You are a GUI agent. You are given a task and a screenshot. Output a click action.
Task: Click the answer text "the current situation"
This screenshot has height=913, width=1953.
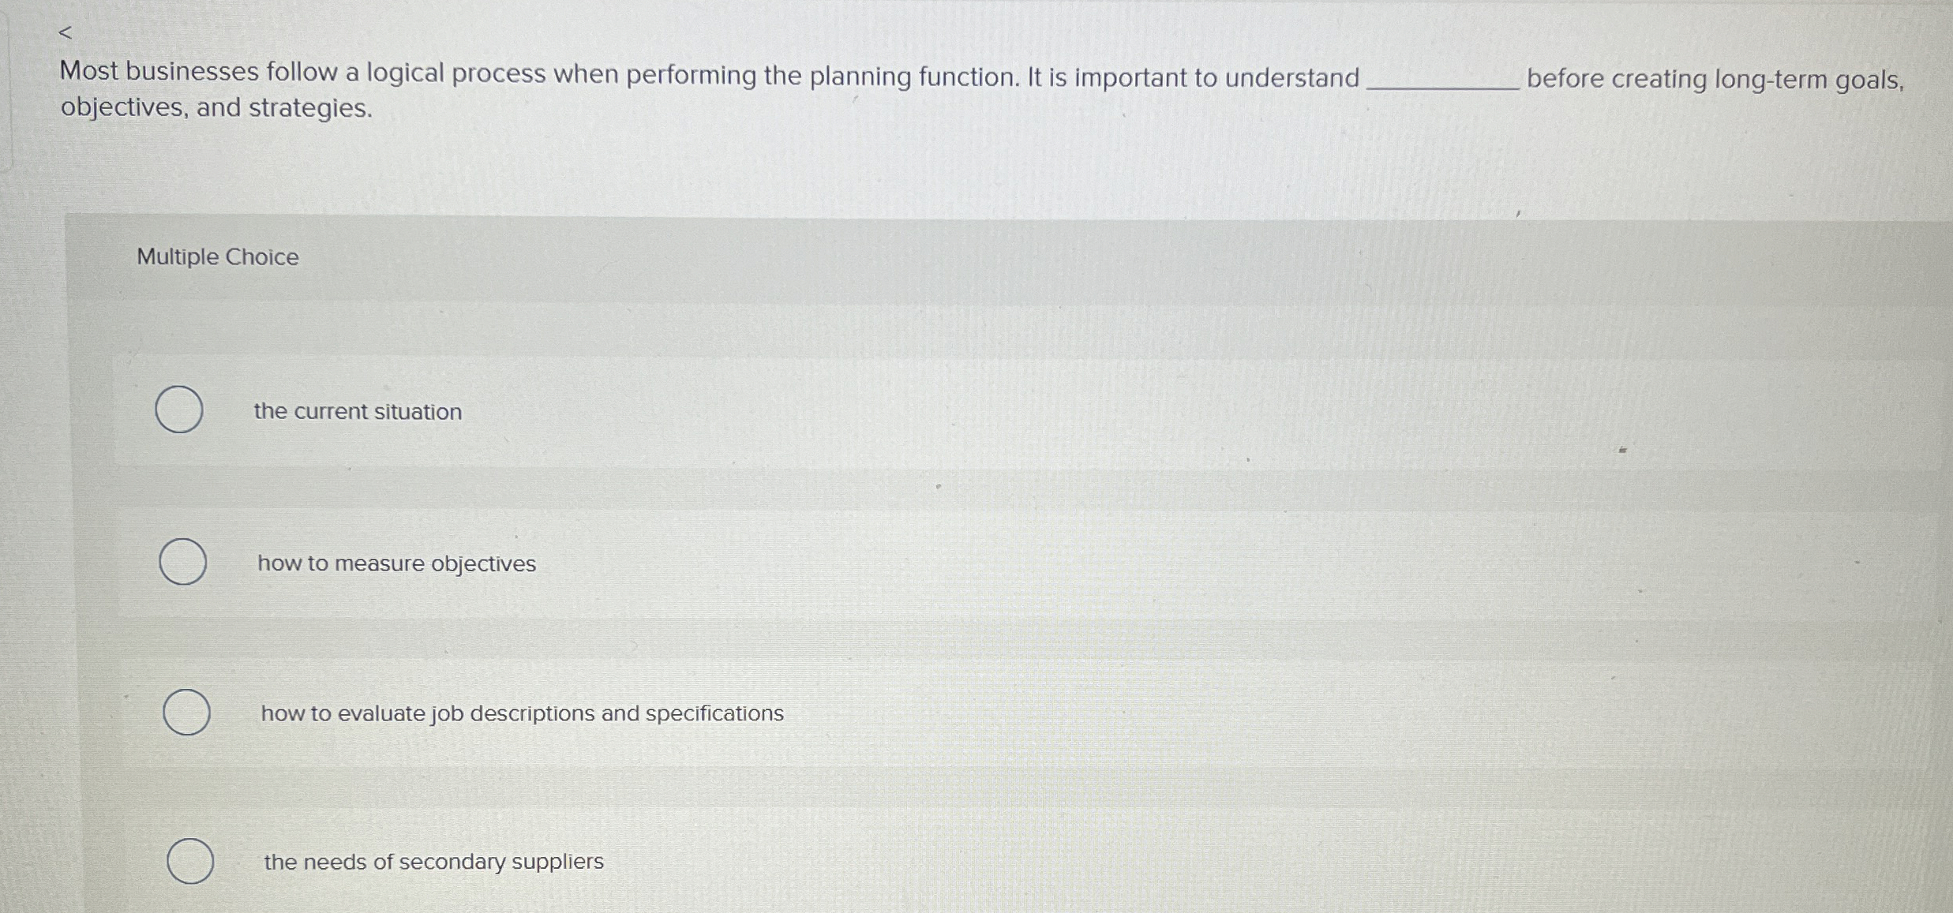click(x=358, y=410)
